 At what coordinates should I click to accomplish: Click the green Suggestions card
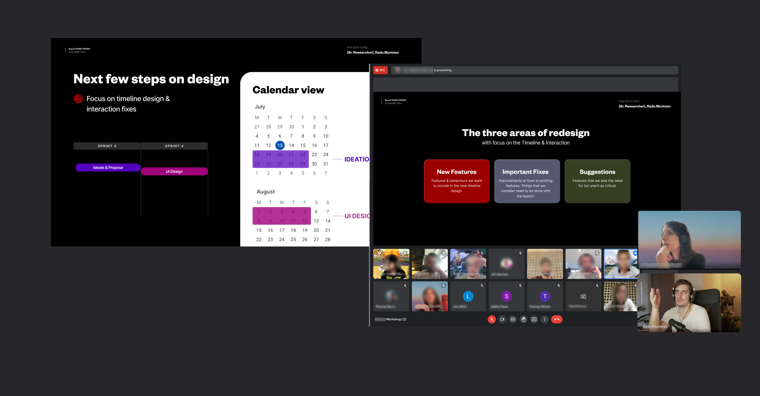597,181
